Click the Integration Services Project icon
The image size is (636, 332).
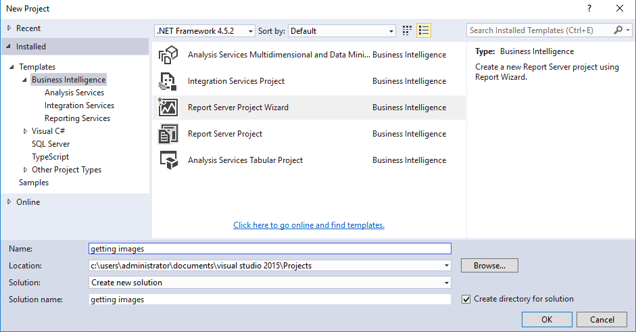point(168,81)
